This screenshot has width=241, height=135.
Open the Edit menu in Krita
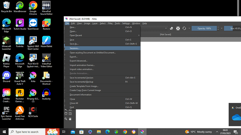coord(73,23)
